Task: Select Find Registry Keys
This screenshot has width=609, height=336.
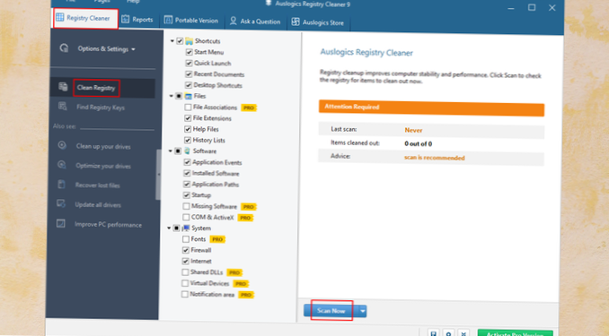Action: point(101,108)
